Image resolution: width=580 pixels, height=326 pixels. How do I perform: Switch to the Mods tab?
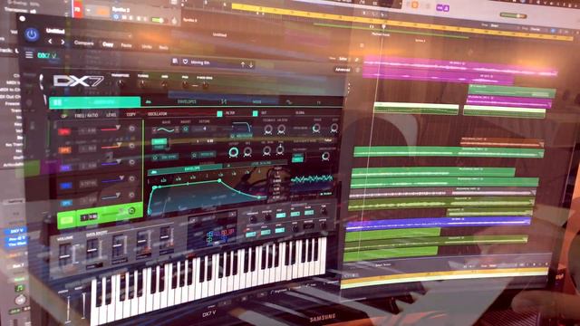click(x=256, y=101)
